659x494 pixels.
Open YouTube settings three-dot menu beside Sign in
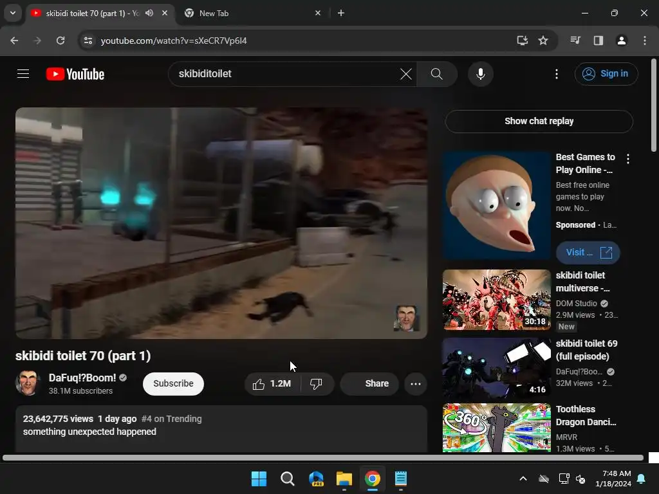[x=557, y=74]
